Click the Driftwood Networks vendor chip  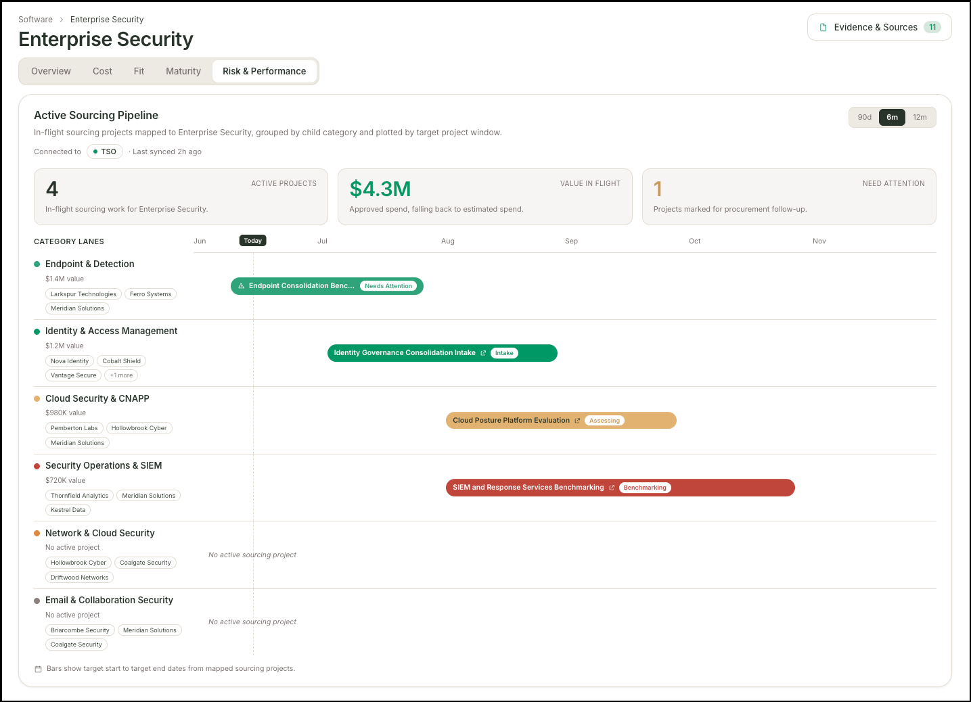(79, 578)
